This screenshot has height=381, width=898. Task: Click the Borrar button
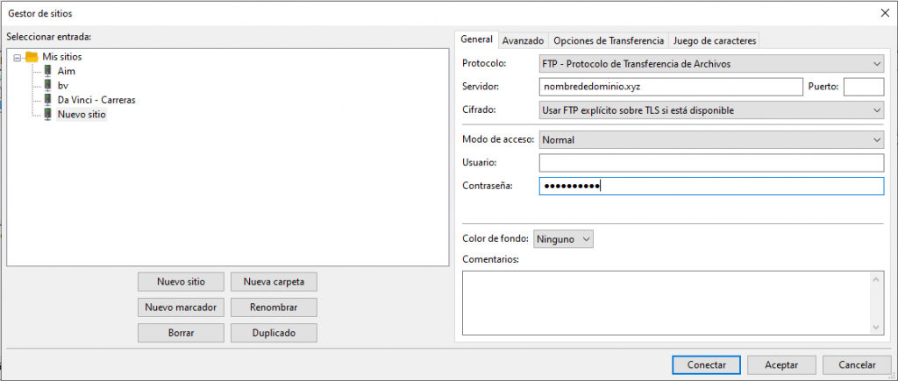tap(181, 333)
